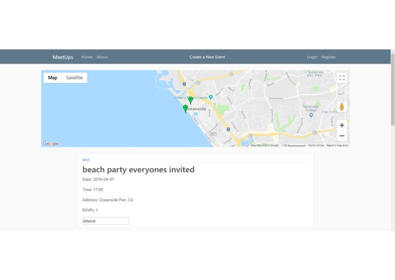
Task: Click the transit station icon in Oceanside
Action: coord(196,114)
